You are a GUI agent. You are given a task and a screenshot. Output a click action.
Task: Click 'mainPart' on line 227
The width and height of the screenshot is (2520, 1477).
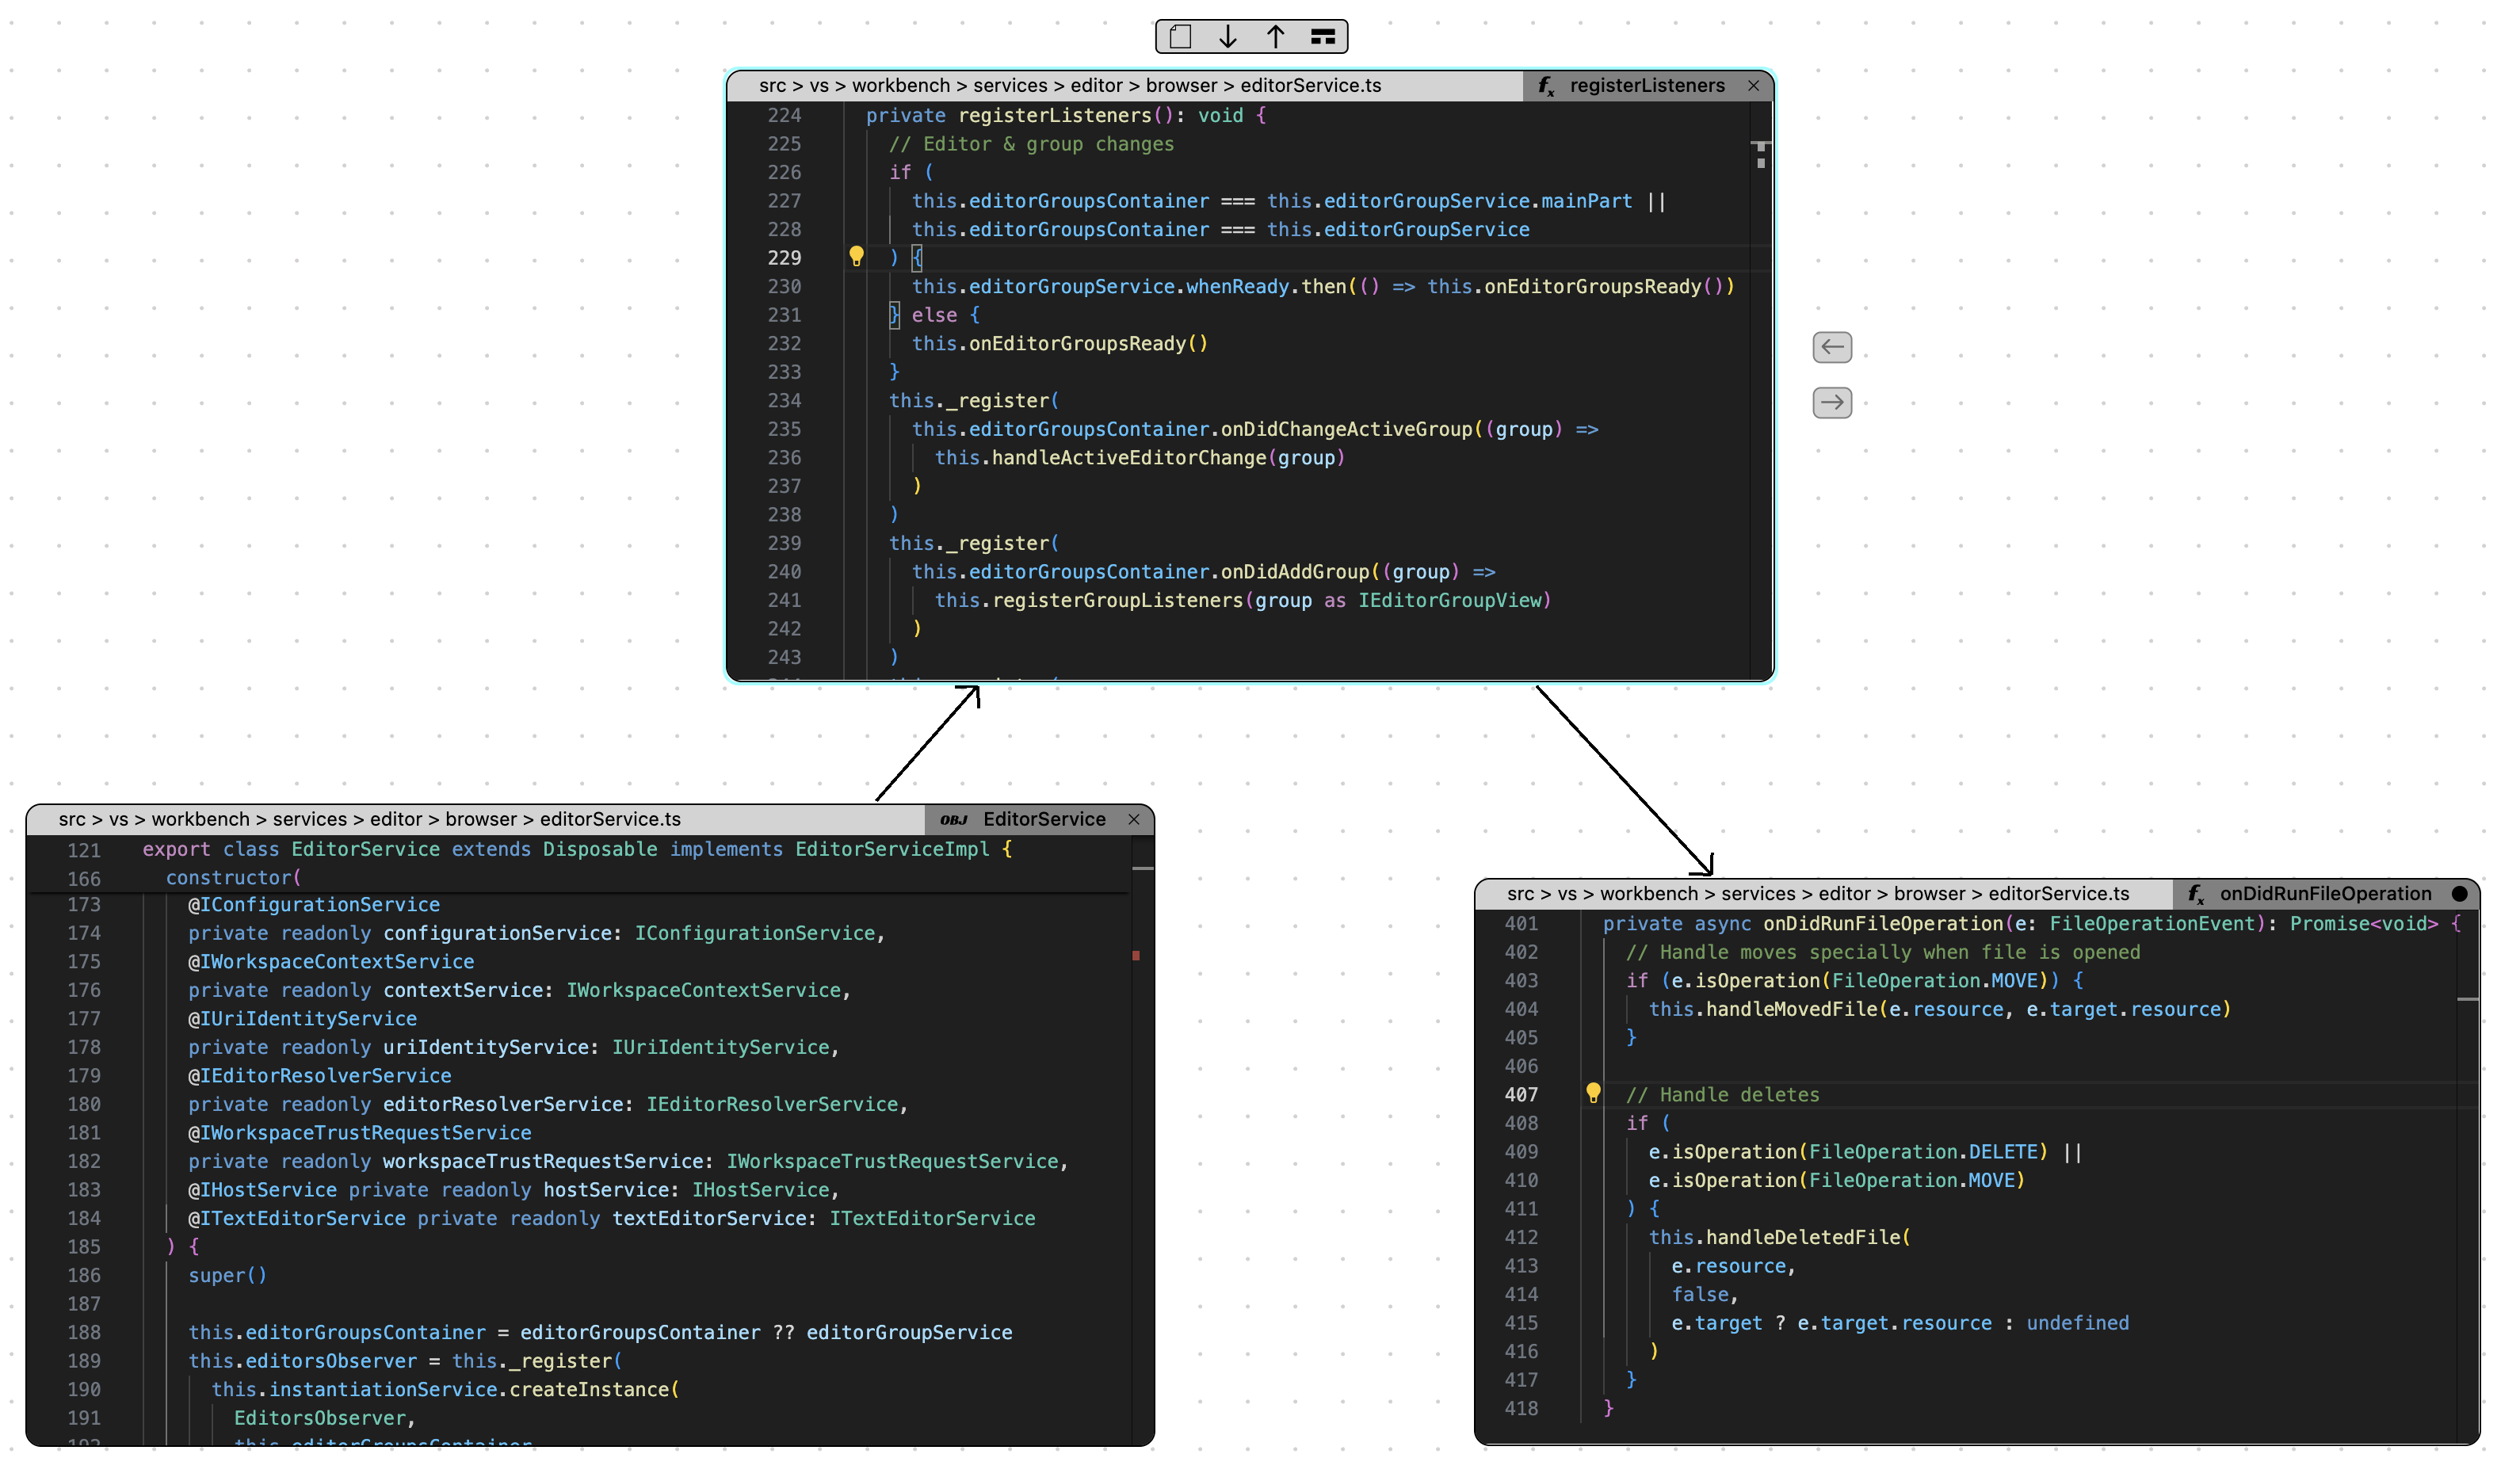[1586, 201]
